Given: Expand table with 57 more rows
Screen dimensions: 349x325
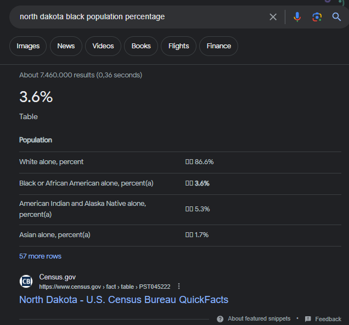Looking at the screenshot, I should coord(40,256).
